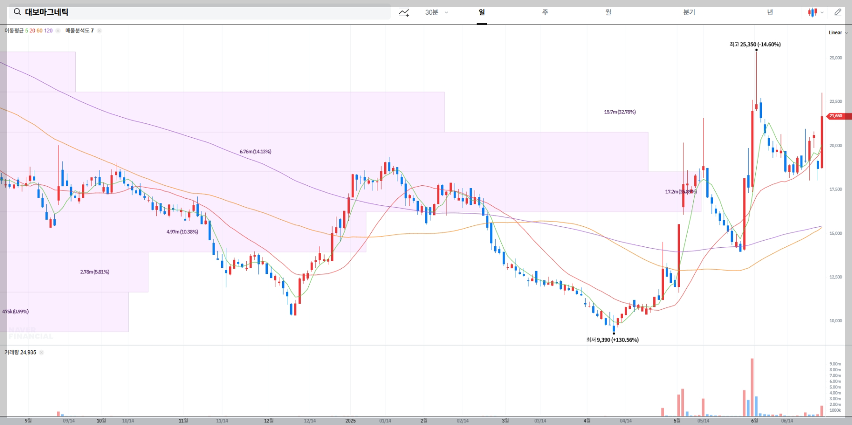Remove the 이동평균 indicator with its X

click(58, 30)
